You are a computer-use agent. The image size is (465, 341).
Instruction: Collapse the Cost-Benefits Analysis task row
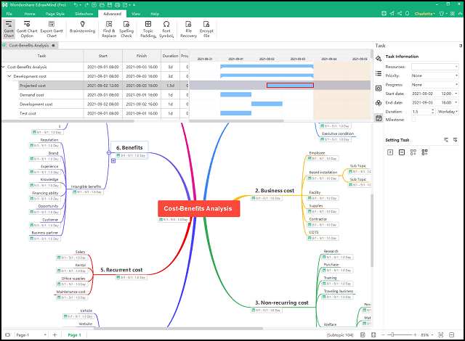pyautogui.click(x=4, y=67)
